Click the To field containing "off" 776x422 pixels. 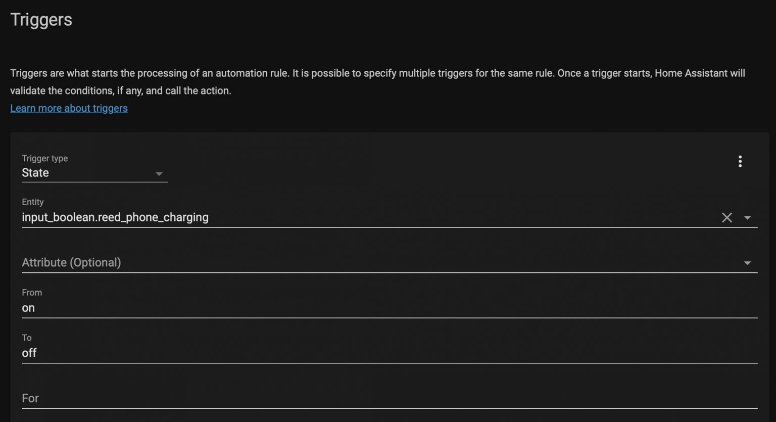[354, 353]
